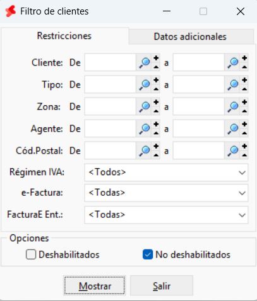Click the Mostrar button
Viewport: 257px width, 301px height.
click(95, 285)
